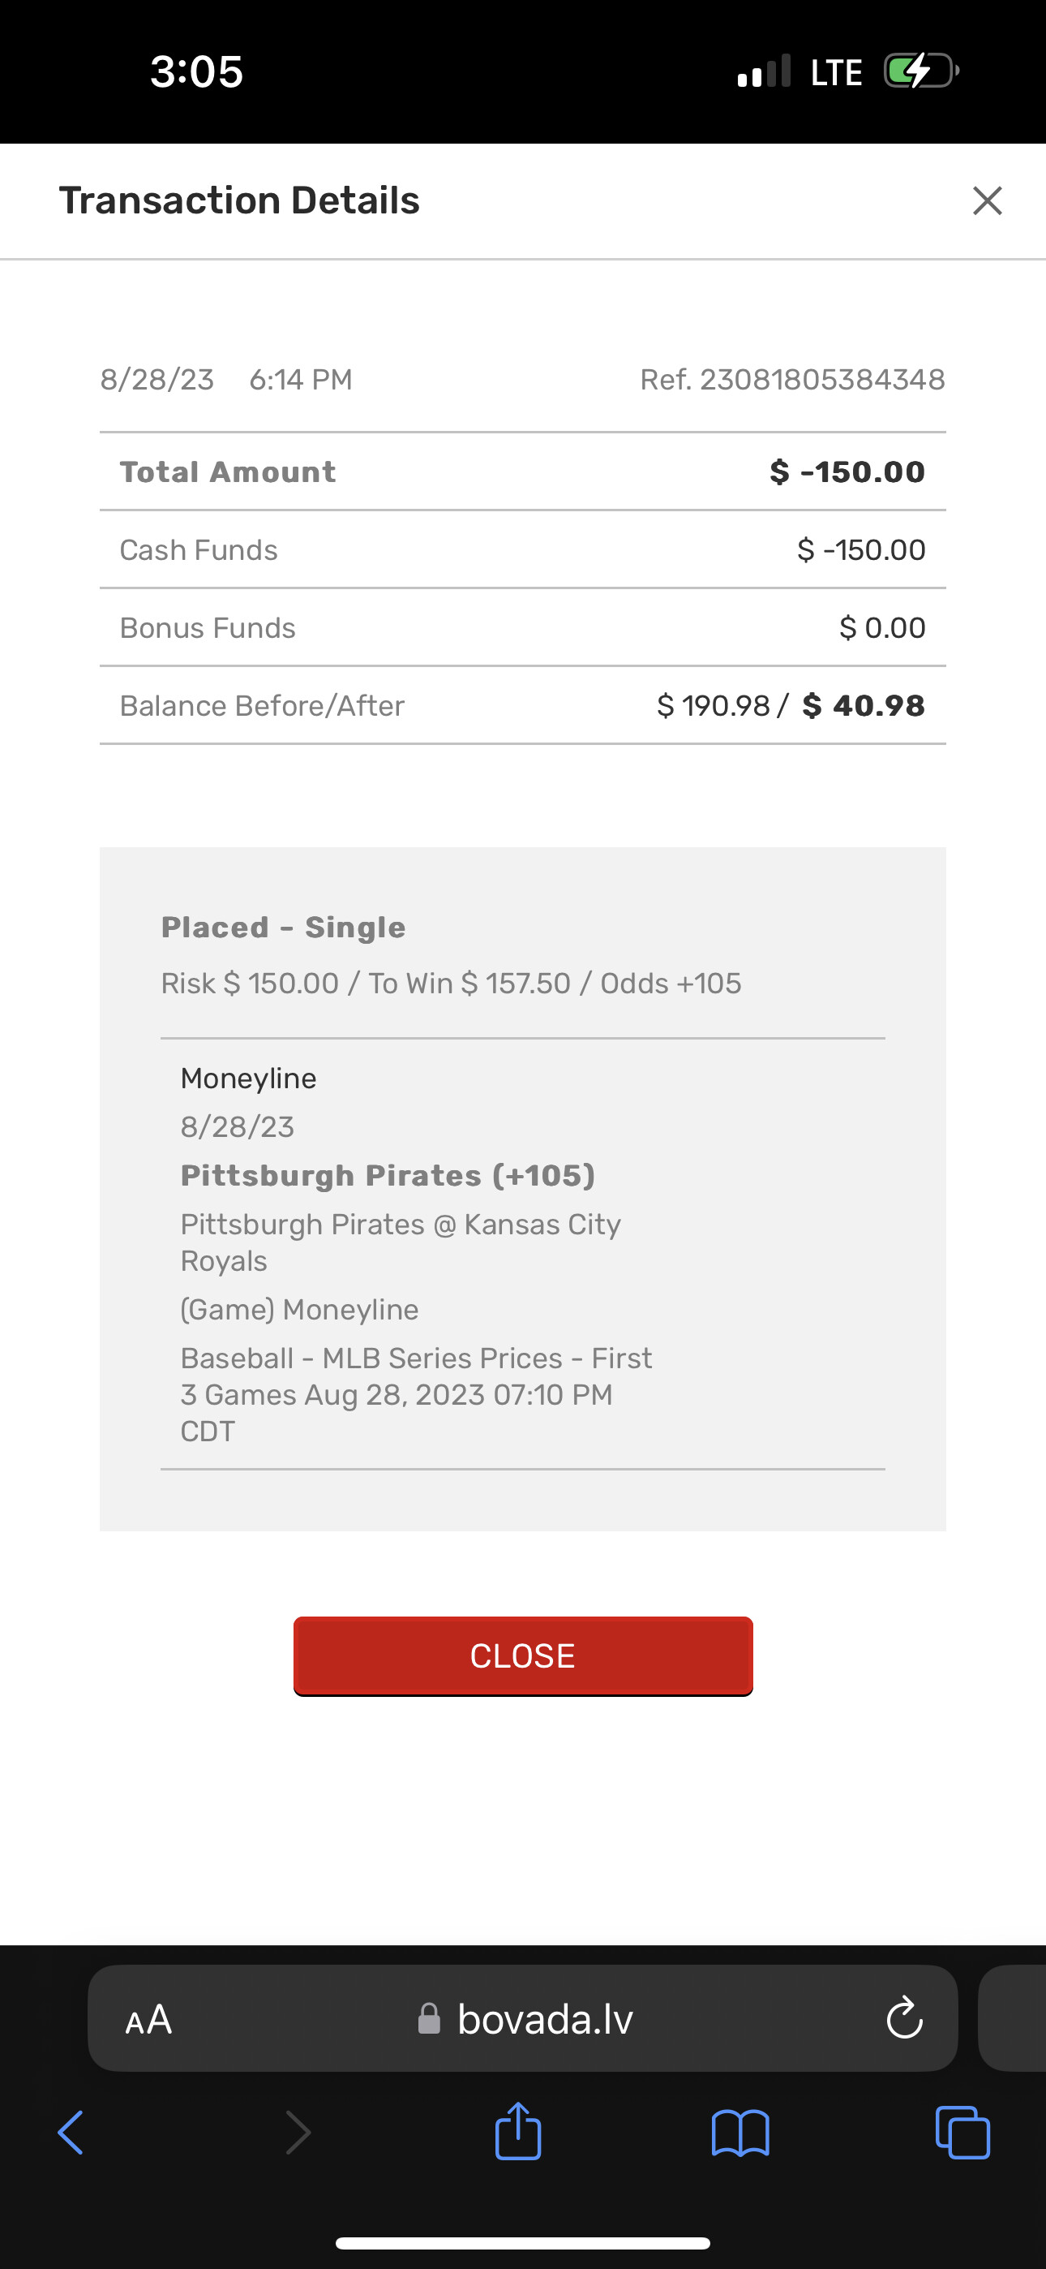Viewport: 1046px width, 2269px height.
Task: Tap the Safari back arrow
Action: pyautogui.click(x=71, y=2133)
